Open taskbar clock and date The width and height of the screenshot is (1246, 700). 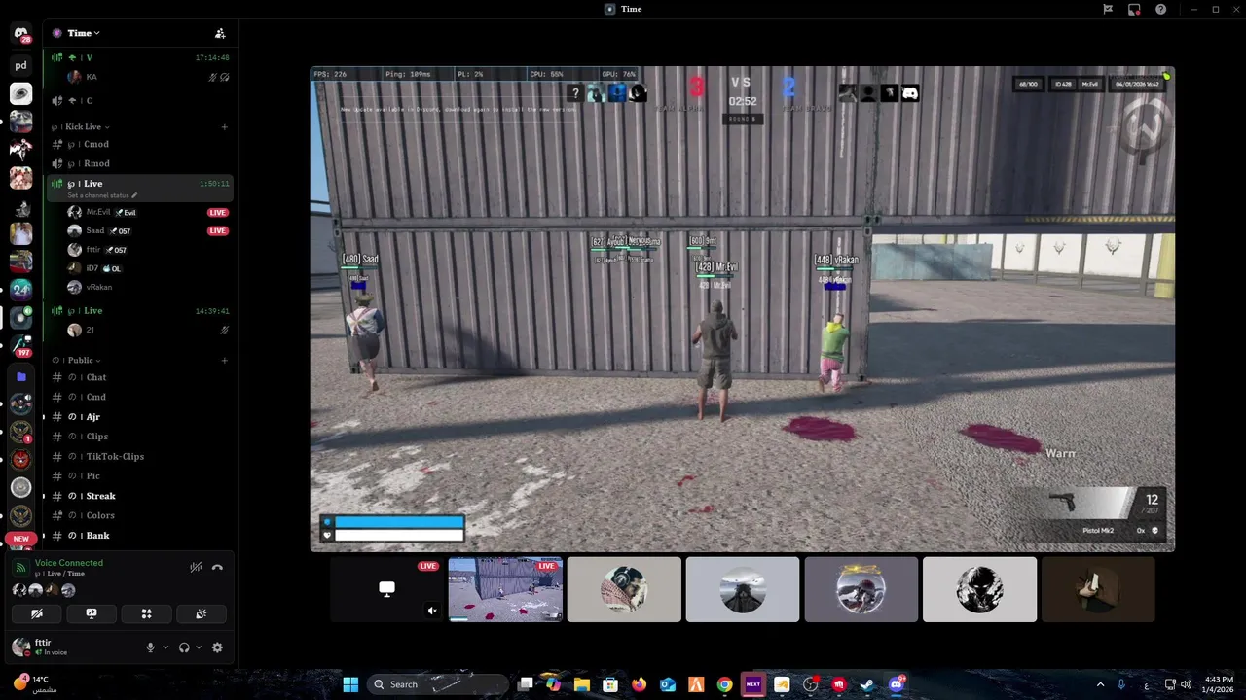[1219, 684]
